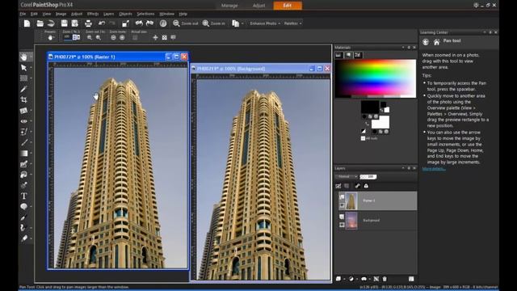517x291 pixels.
Task: Toggle the lock transparency icon in Layers
Action: [x=366, y=186]
